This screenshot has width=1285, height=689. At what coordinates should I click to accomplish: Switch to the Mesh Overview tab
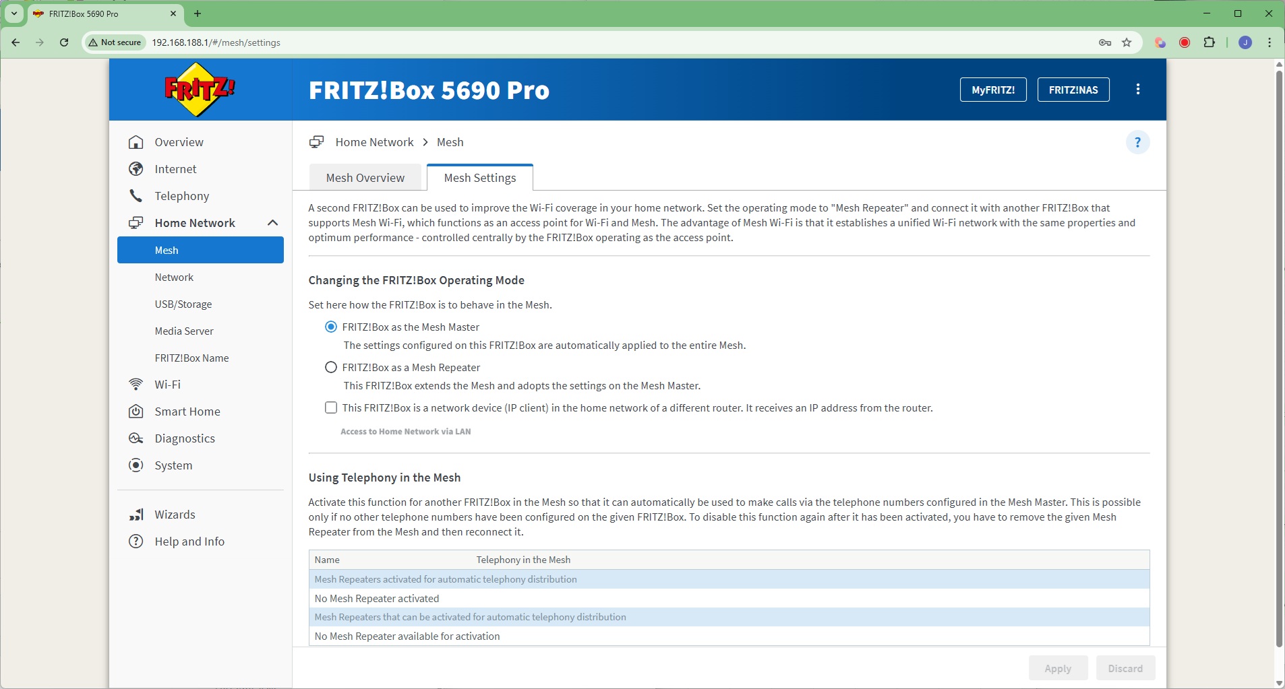pos(365,178)
